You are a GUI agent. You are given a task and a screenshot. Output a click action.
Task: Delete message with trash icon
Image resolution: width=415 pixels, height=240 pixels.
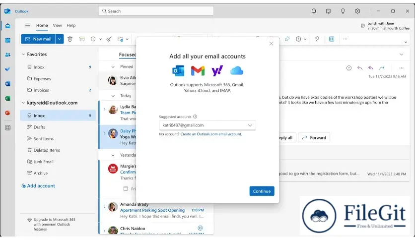click(70, 39)
